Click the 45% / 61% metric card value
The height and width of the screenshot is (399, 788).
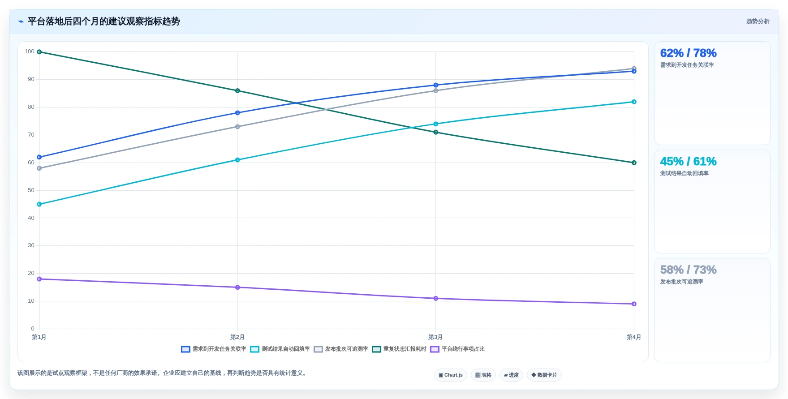click(x=688, y=162)
